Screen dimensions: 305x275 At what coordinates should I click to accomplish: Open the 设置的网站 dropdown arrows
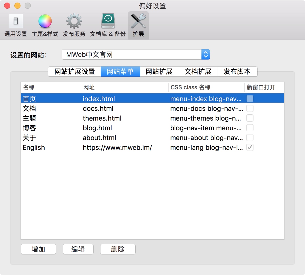click(x=206, y=54)
